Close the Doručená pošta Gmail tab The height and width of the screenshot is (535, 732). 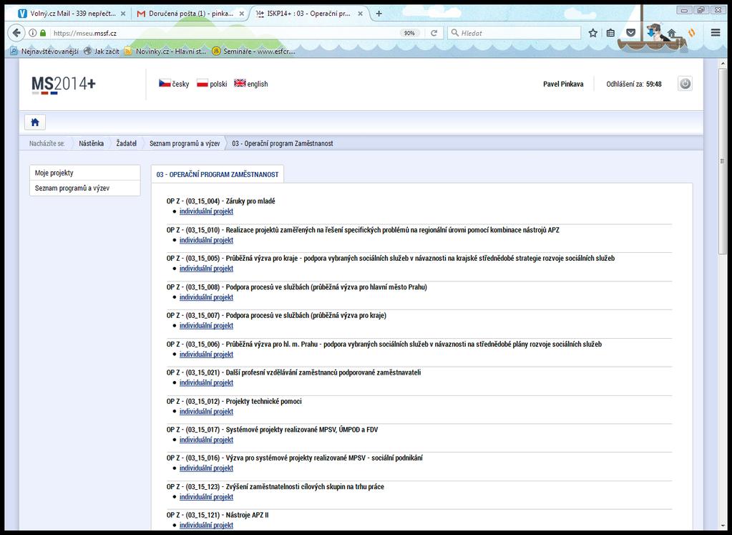tap(241, 14)
